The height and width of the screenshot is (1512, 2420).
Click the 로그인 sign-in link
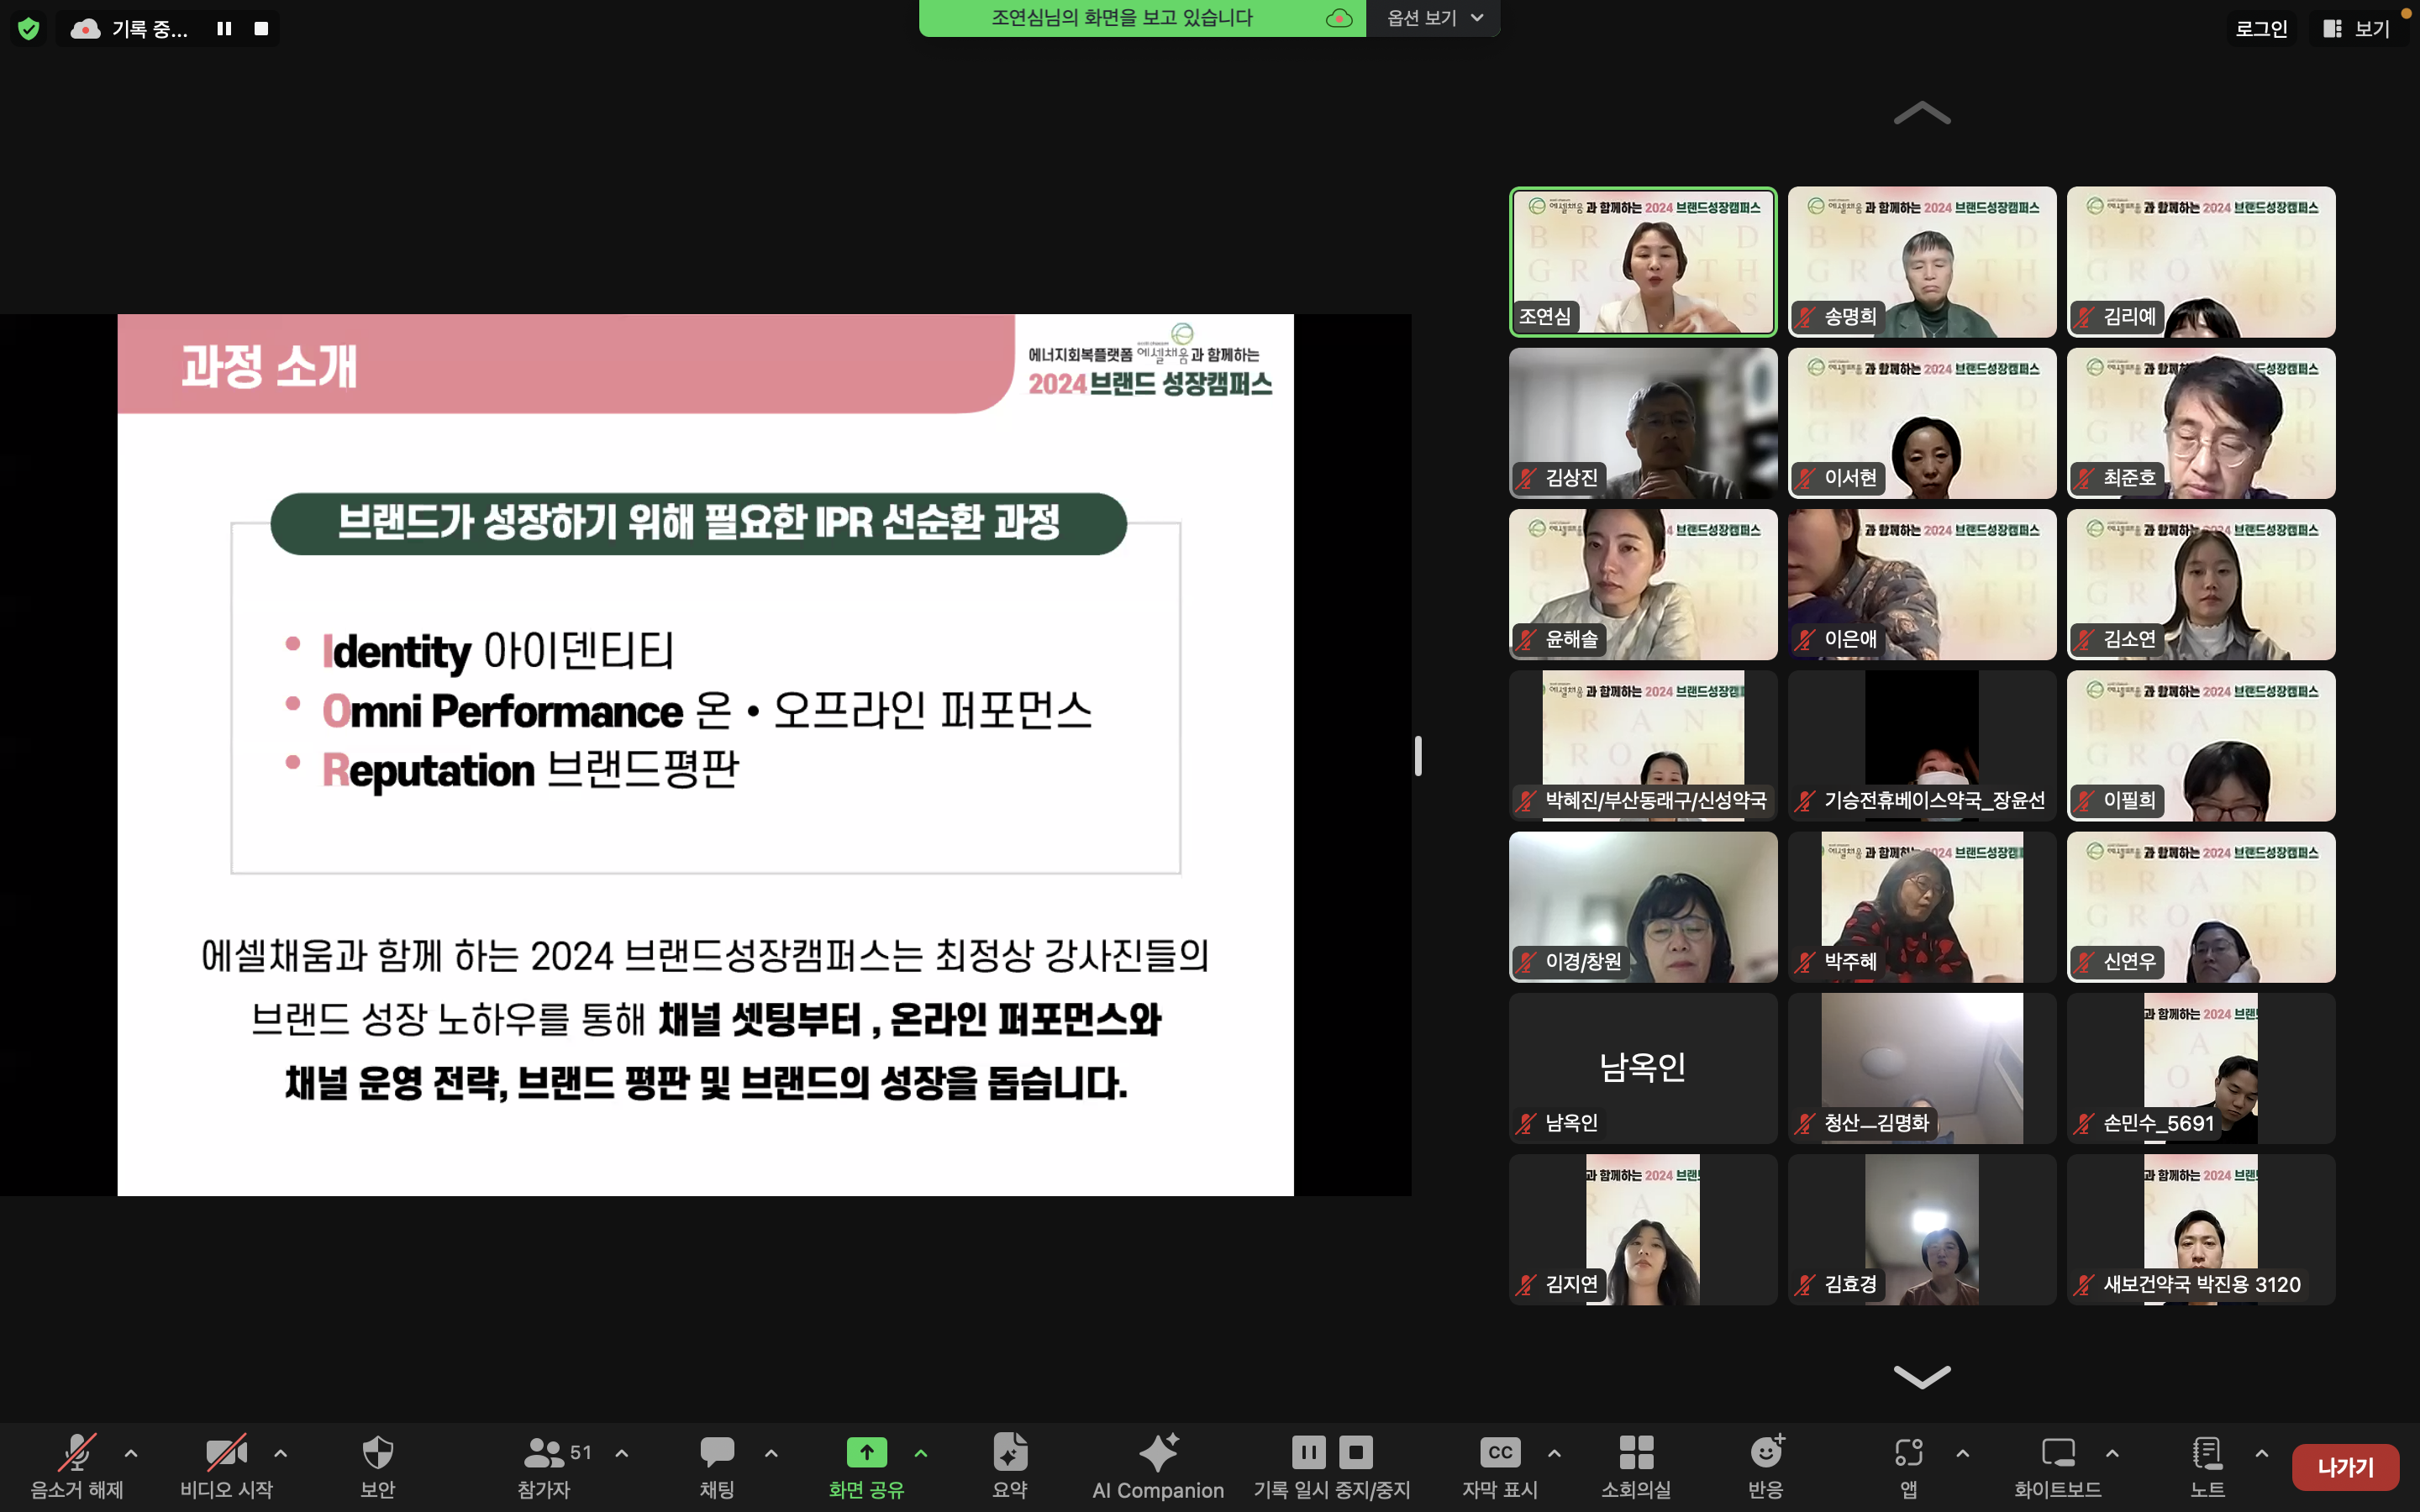tap(2261, 28)
